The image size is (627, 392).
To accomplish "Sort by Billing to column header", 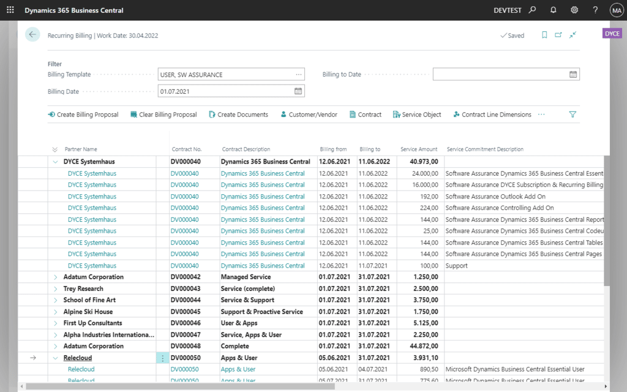I will pyautogui.click(x=370, y=149).
